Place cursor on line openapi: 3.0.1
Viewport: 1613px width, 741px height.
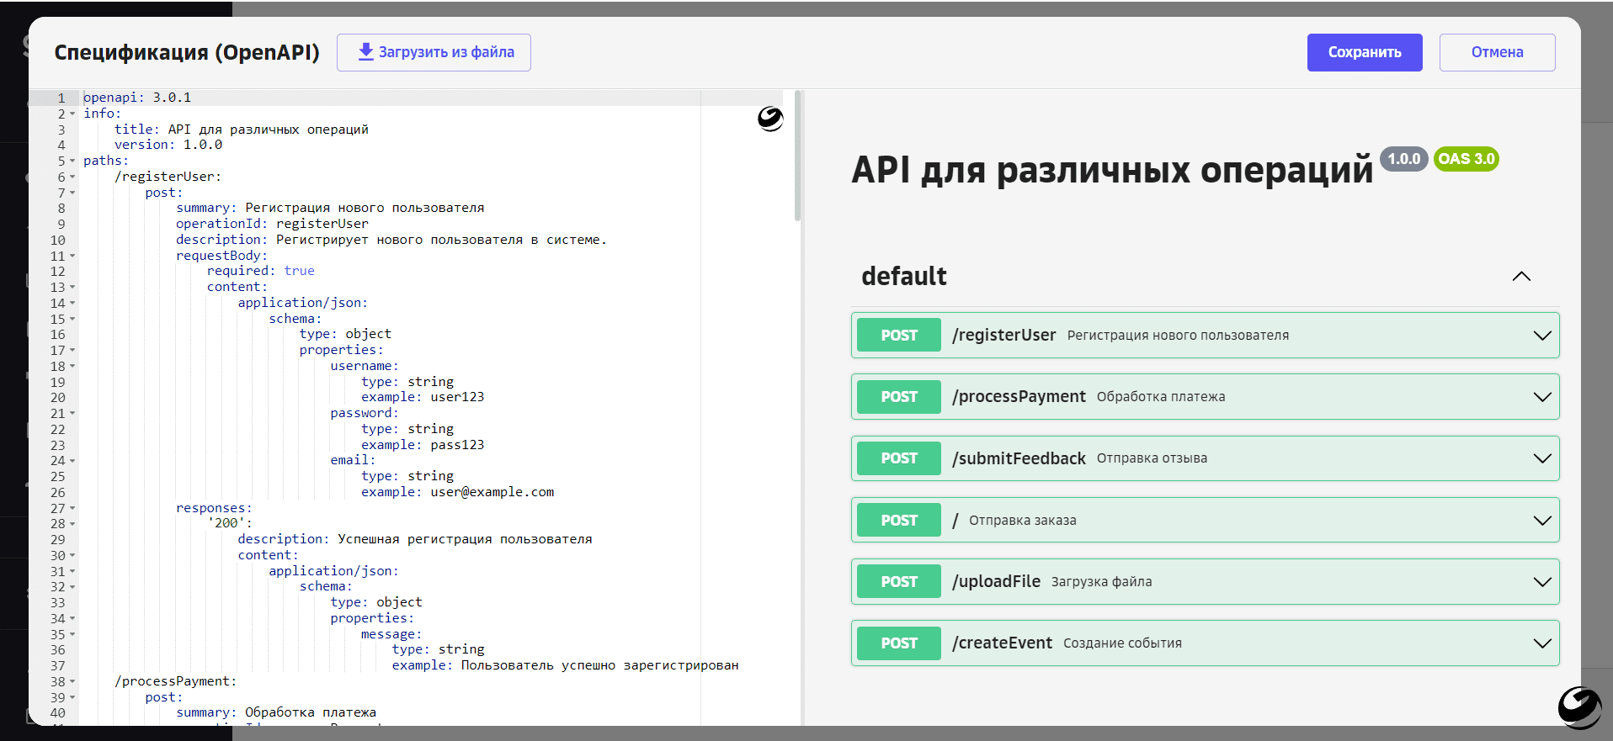pyautogui.click(x=137, y=98)
